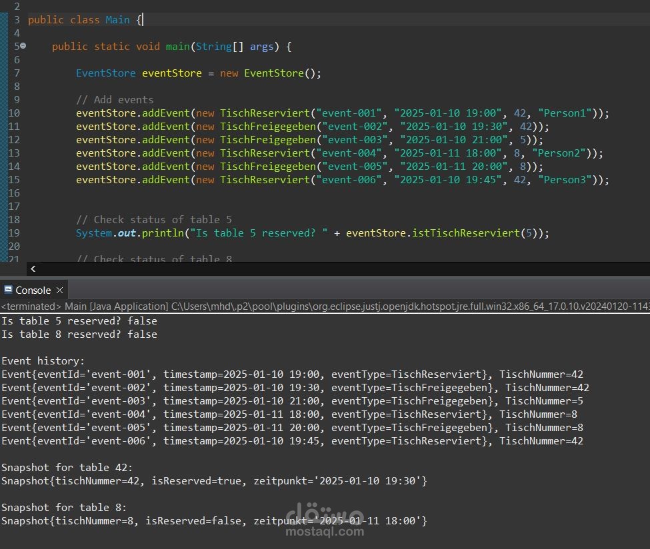Click console event-004 history row
The height and width of the screenshot is (549, 650).
tap(289, 414)
